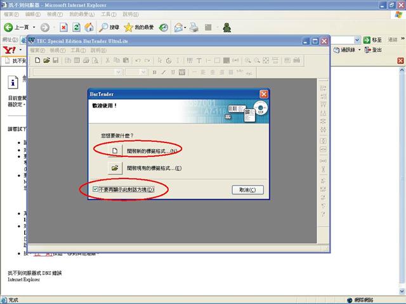Click the 我的最愛 favorites star button

[139, 27]
